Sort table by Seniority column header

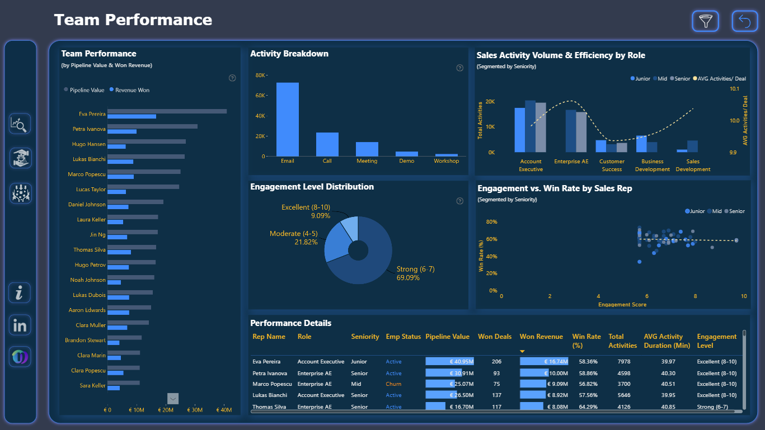(x=365, y=337)
